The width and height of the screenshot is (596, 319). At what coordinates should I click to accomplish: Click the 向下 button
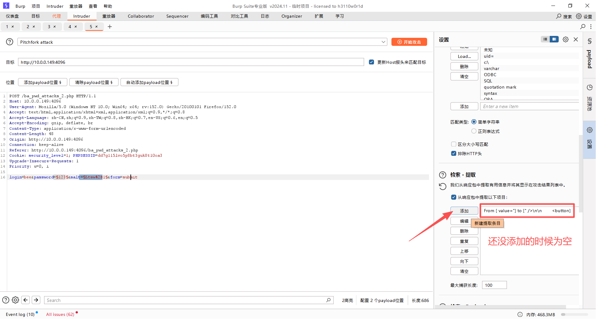pyautogui.click(x=464, y=261)
